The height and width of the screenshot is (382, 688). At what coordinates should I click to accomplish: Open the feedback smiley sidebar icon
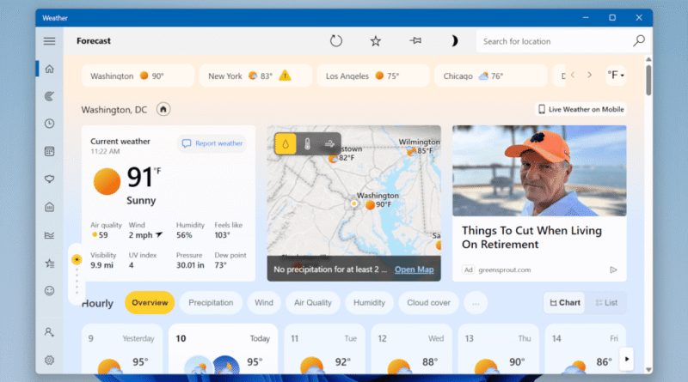(50, 291)
